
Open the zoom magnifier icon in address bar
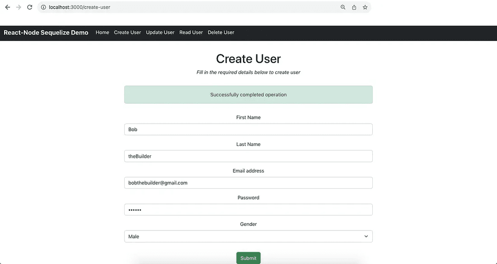[x=343, y=7]
